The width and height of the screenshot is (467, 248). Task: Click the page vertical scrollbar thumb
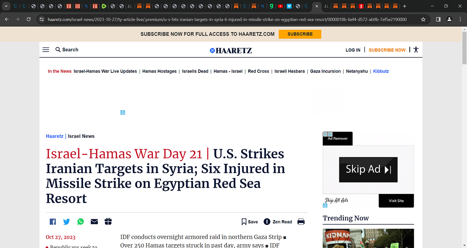pos(464,48)
